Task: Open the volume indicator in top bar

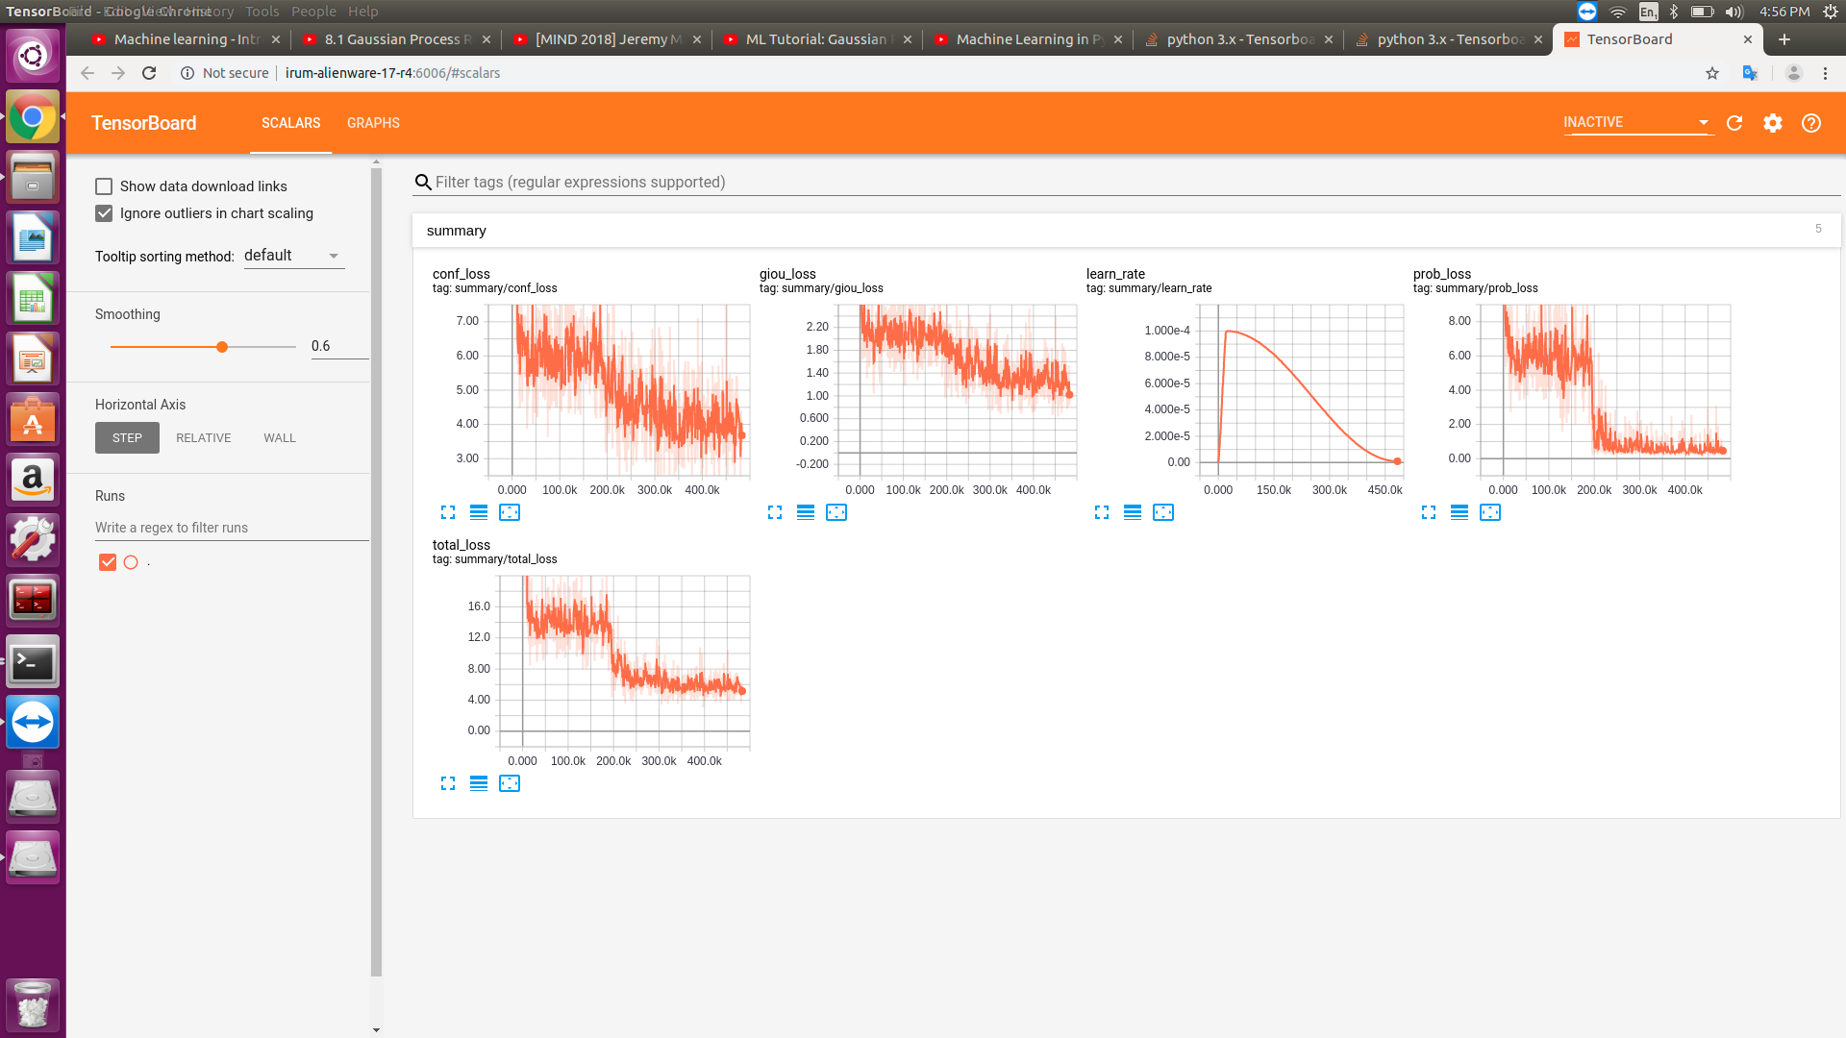Action: click(x=1734, y=12)
